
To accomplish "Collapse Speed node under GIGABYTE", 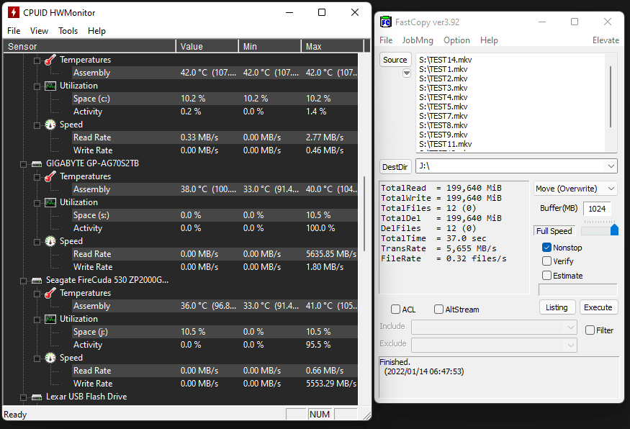I will click(37, 242).
